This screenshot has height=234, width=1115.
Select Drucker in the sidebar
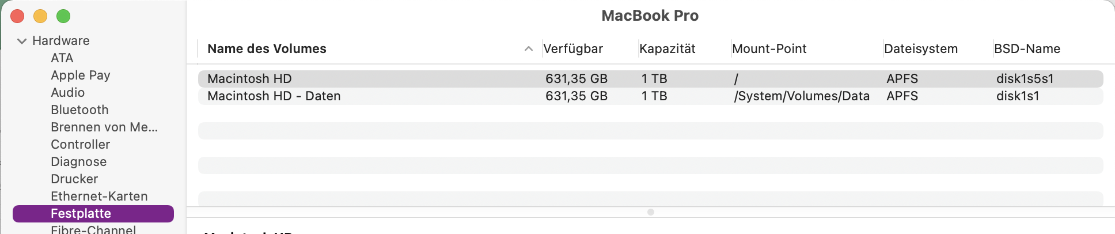[x=74, y=179]
